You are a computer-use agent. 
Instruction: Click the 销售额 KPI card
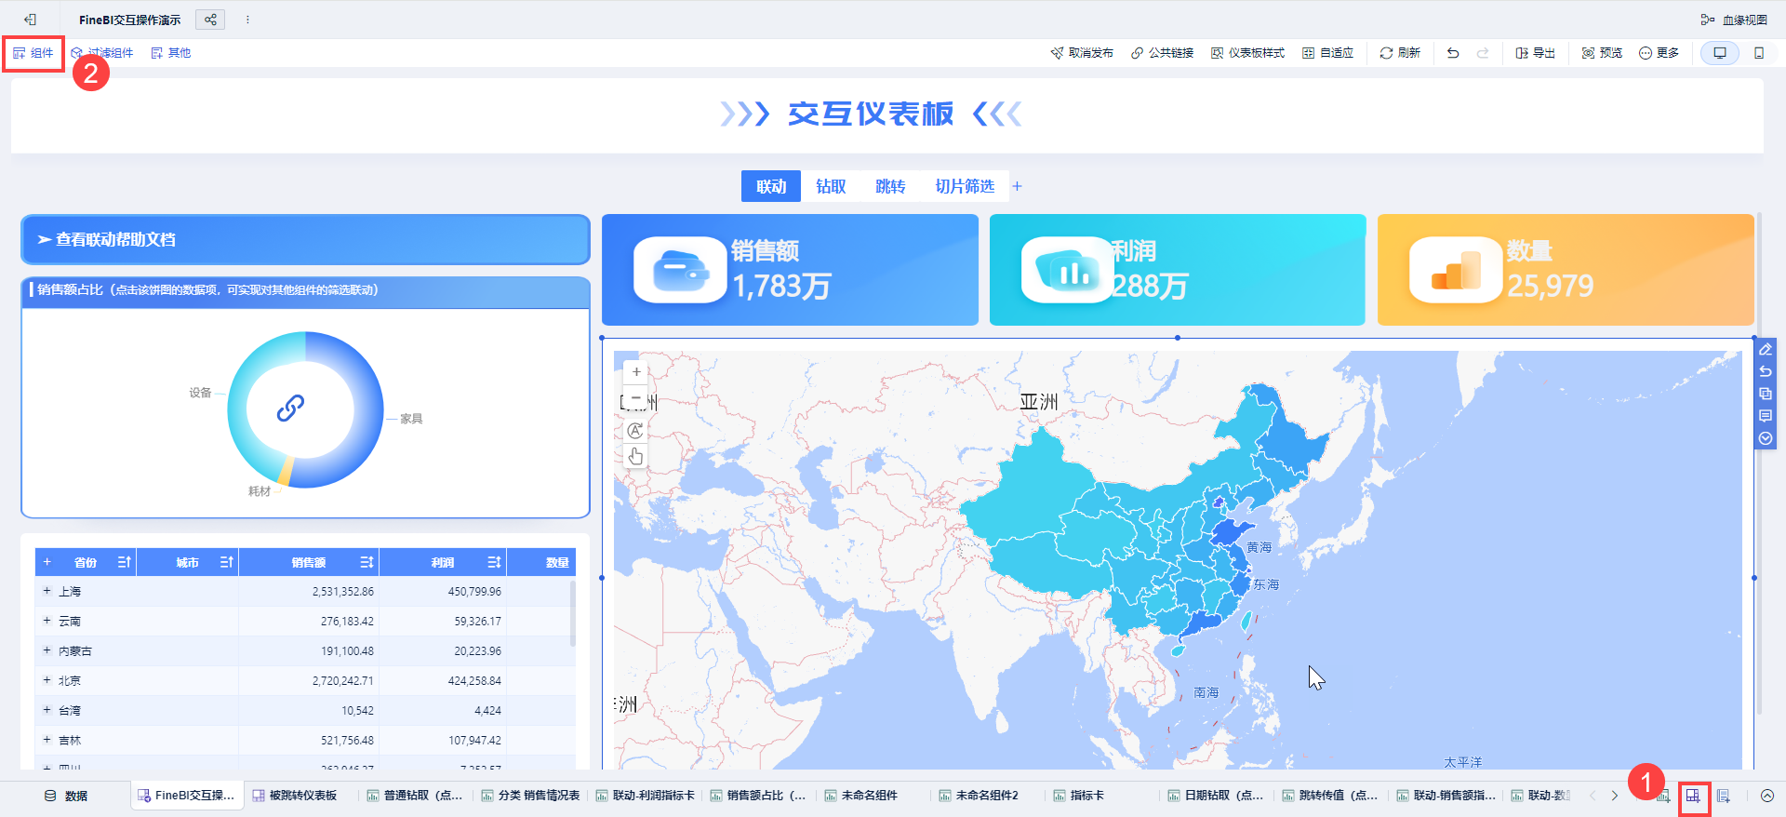click(x=790, y=270)
